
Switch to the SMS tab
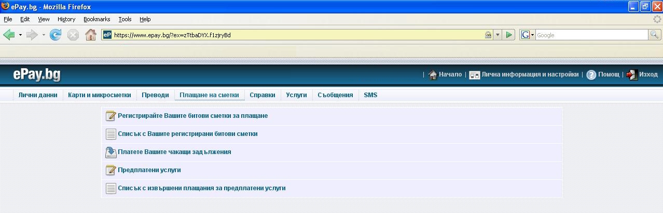(x=370, y=95)
